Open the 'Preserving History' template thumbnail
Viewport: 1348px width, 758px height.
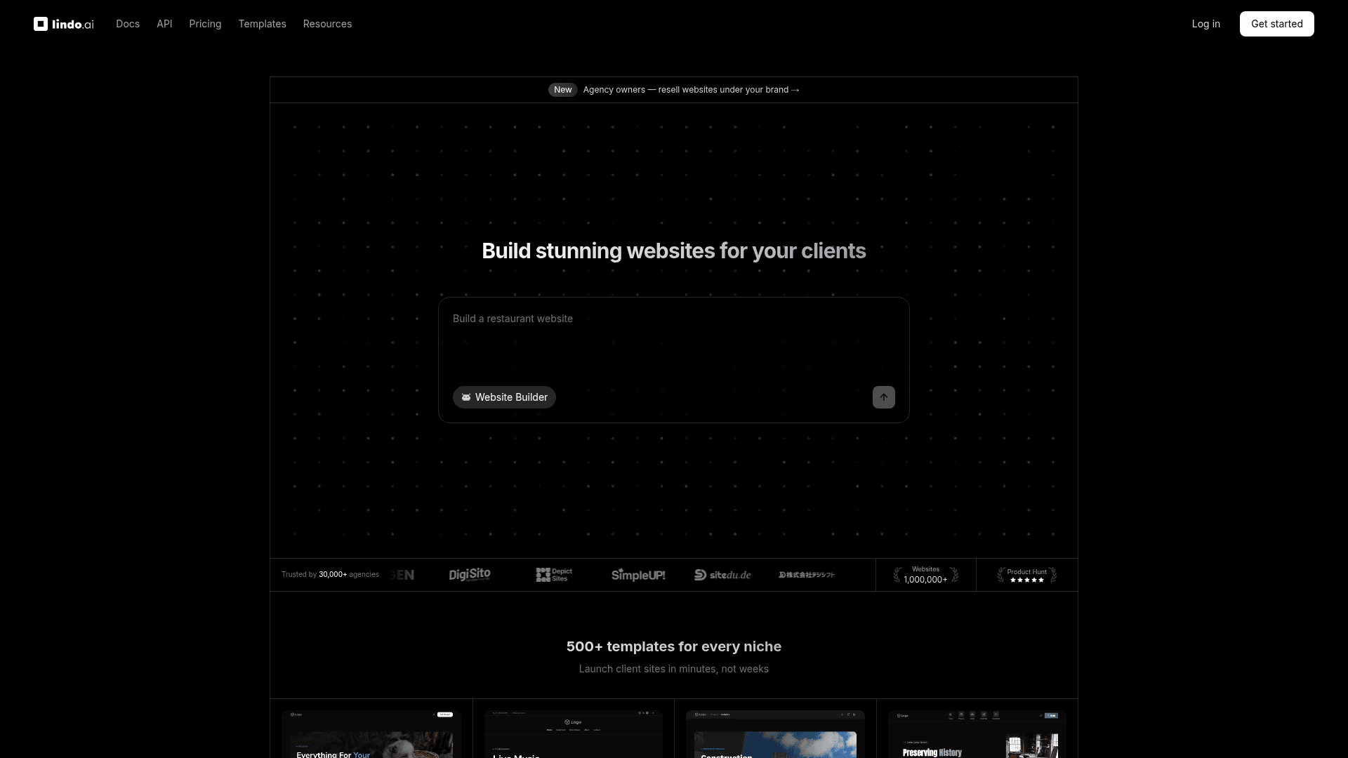(977, 736)
